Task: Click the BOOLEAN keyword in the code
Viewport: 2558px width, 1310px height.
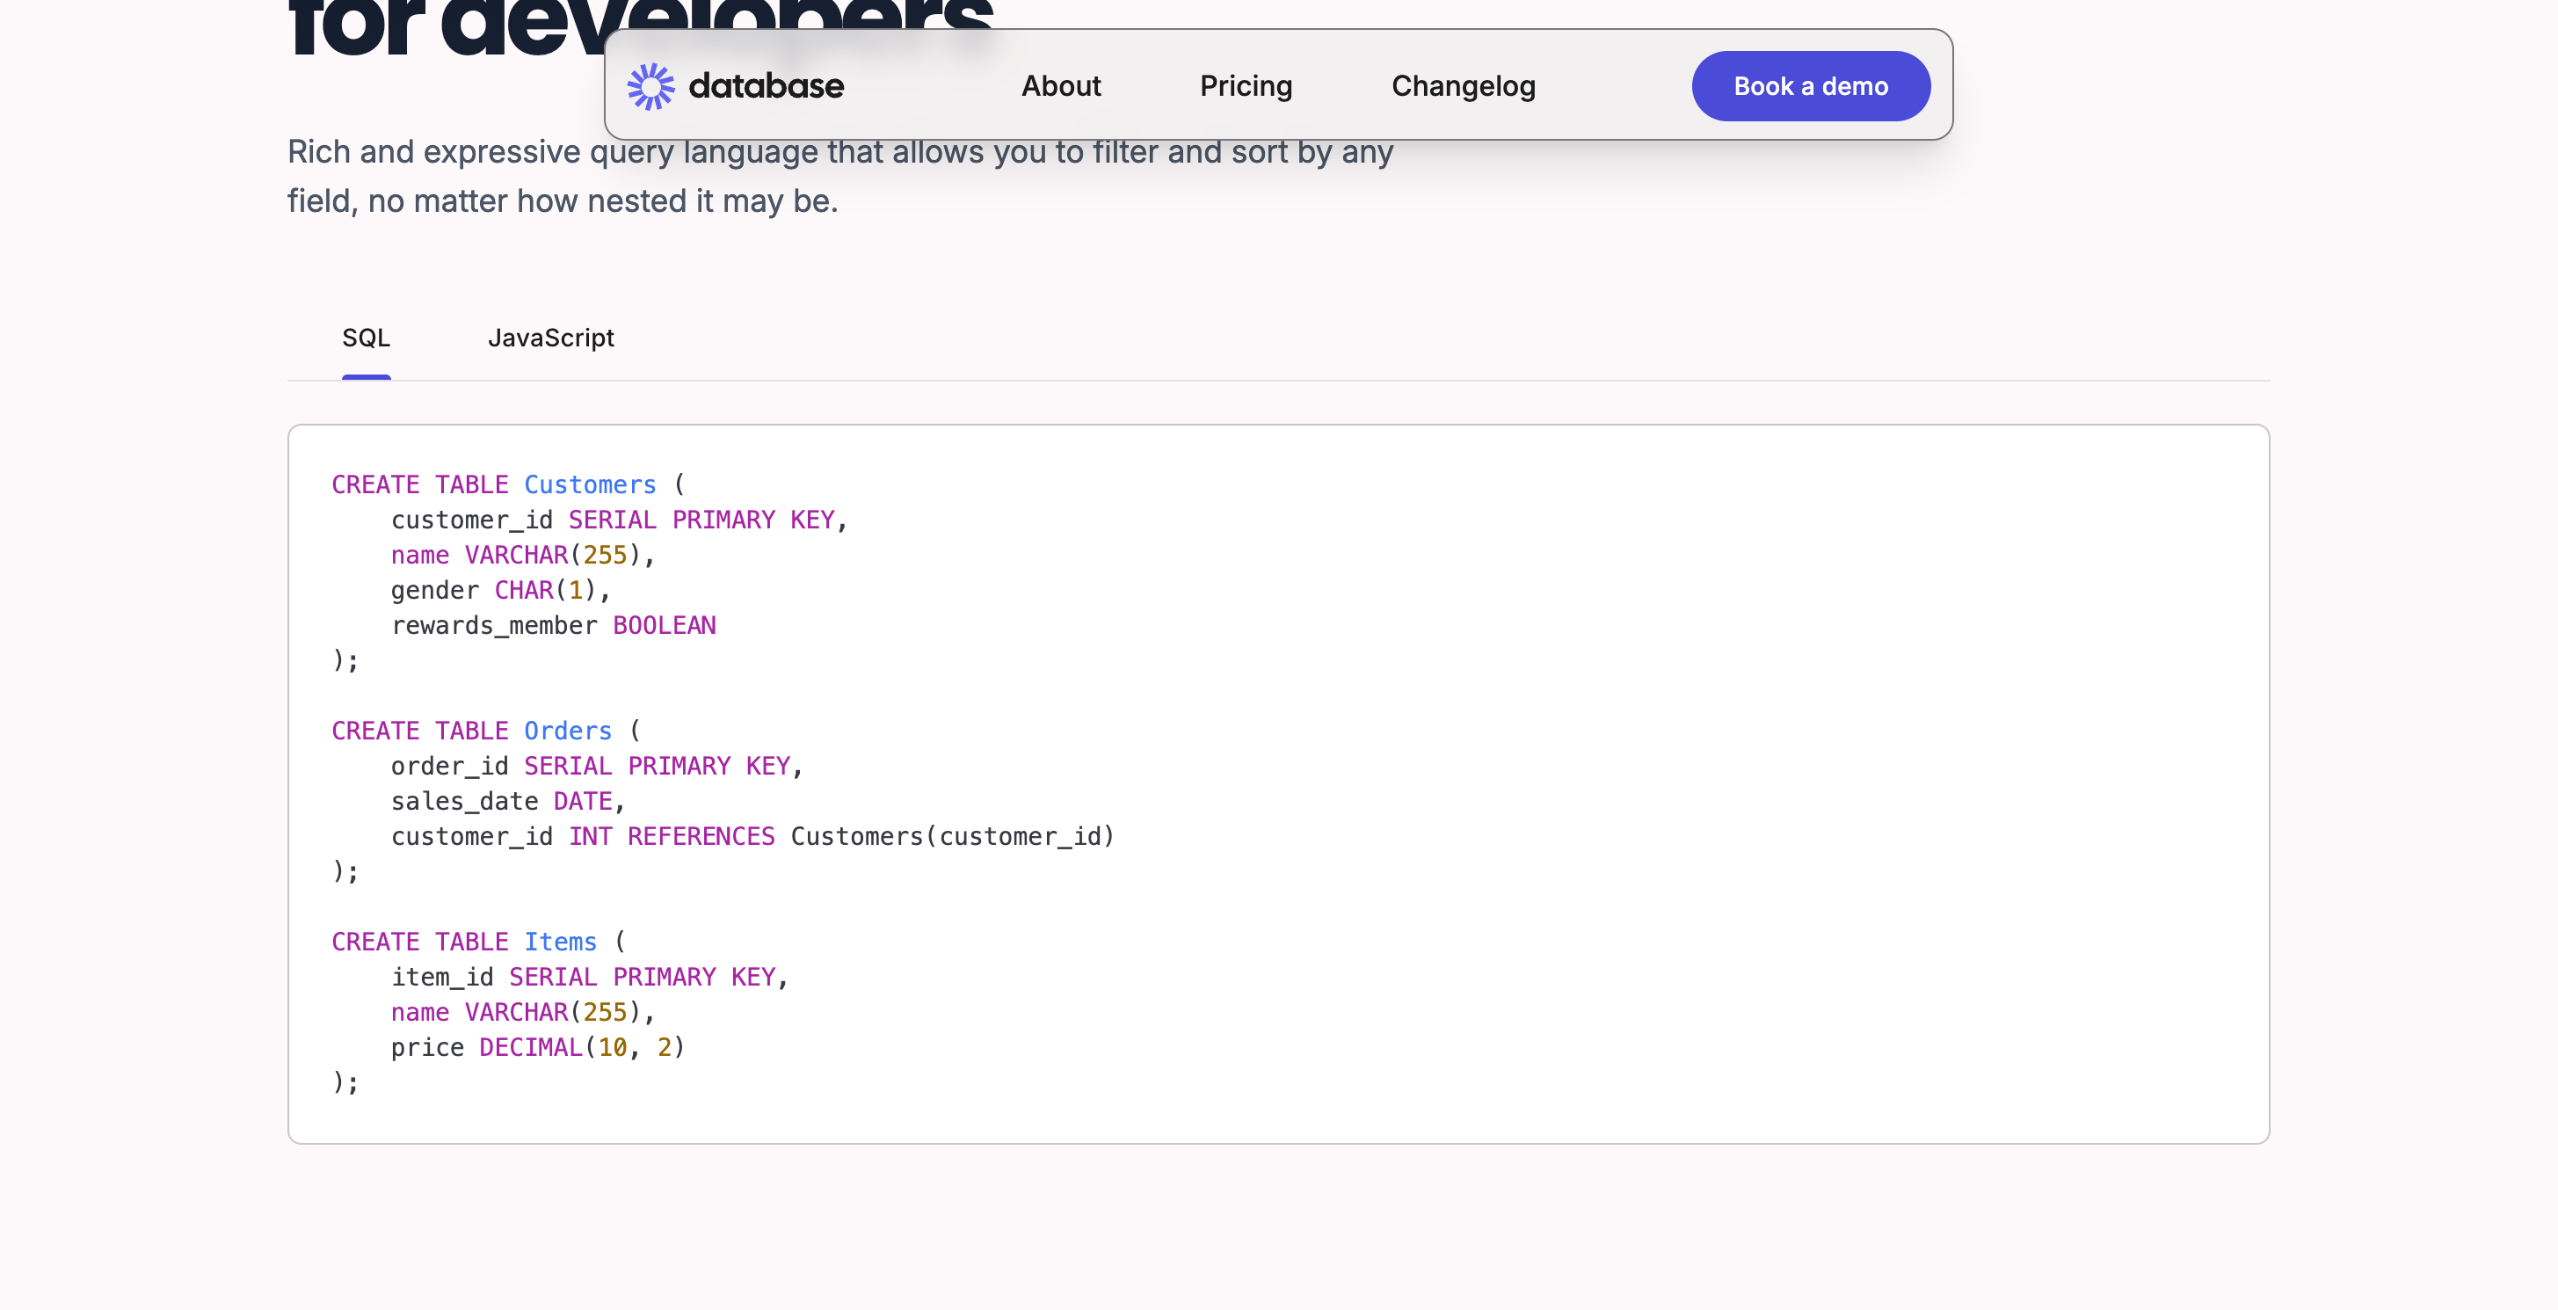Action: (664, 626)
